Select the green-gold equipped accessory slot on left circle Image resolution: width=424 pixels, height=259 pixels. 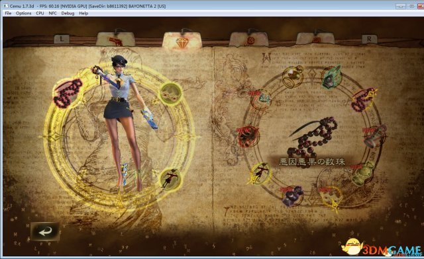tap(171, 94)
